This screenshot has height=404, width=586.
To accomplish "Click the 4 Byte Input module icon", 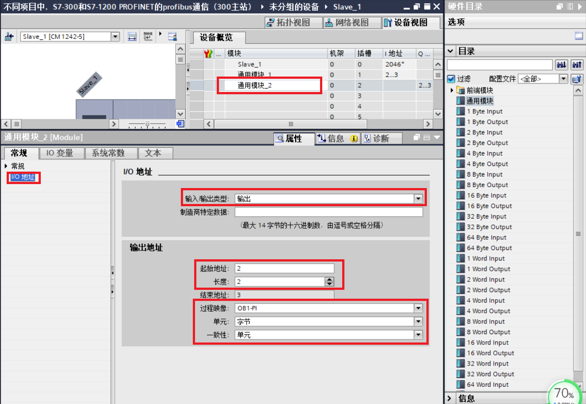I will pyautogui.click(x=461, y=154).
